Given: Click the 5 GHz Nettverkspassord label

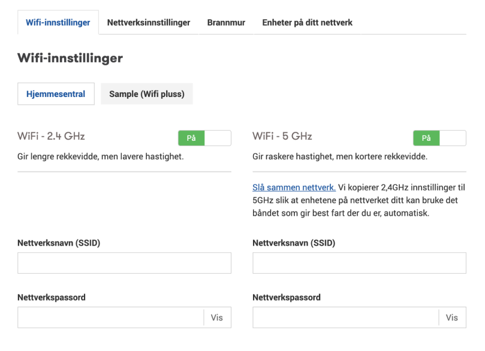Looking at the screenshot, I should click(287, 297).
